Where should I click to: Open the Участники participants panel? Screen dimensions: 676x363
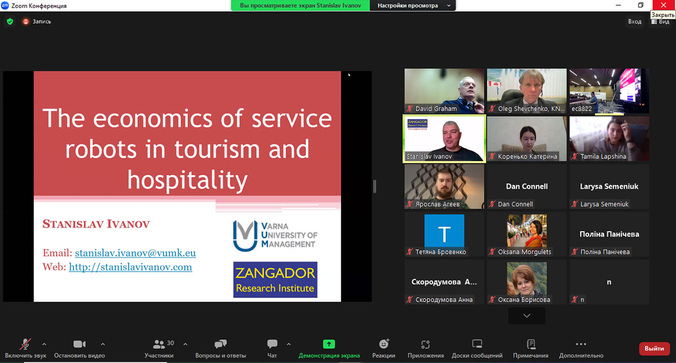click(x=160, y=348)
